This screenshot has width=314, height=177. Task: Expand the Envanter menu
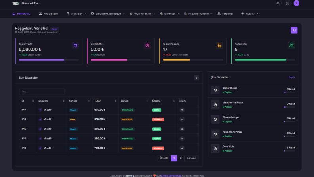point(169,14)
